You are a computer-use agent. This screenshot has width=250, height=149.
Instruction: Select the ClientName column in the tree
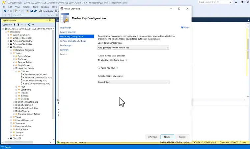(38, 77)
